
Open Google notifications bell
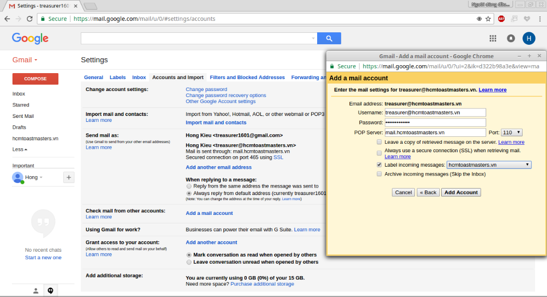click(511, 38)
